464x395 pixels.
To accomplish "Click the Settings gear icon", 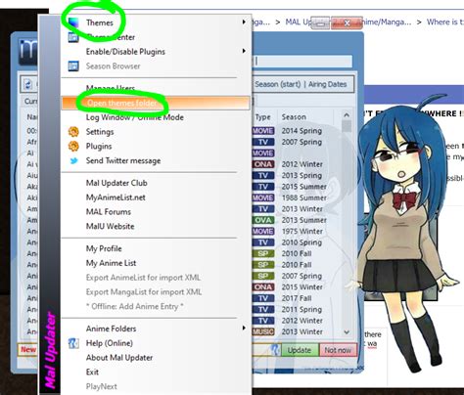I will click(73, 132).
